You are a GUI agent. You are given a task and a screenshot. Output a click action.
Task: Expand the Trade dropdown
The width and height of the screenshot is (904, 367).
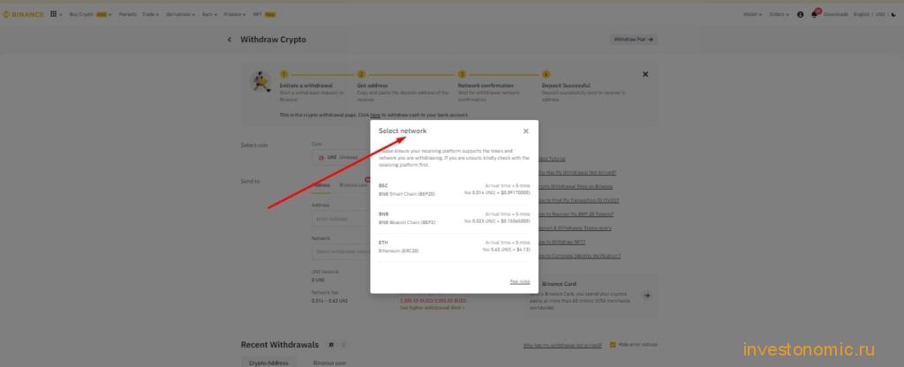pos(150,14)
